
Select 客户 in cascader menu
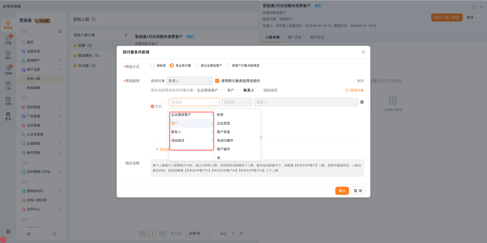(192, 123)
